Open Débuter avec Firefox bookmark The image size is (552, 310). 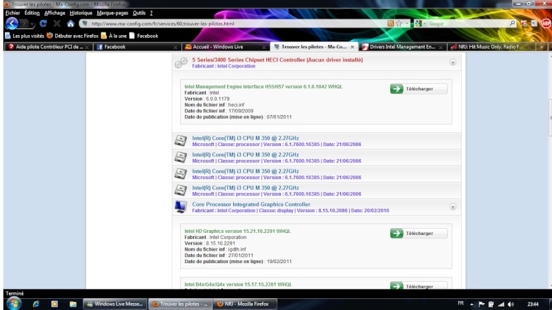click(72, 36)
